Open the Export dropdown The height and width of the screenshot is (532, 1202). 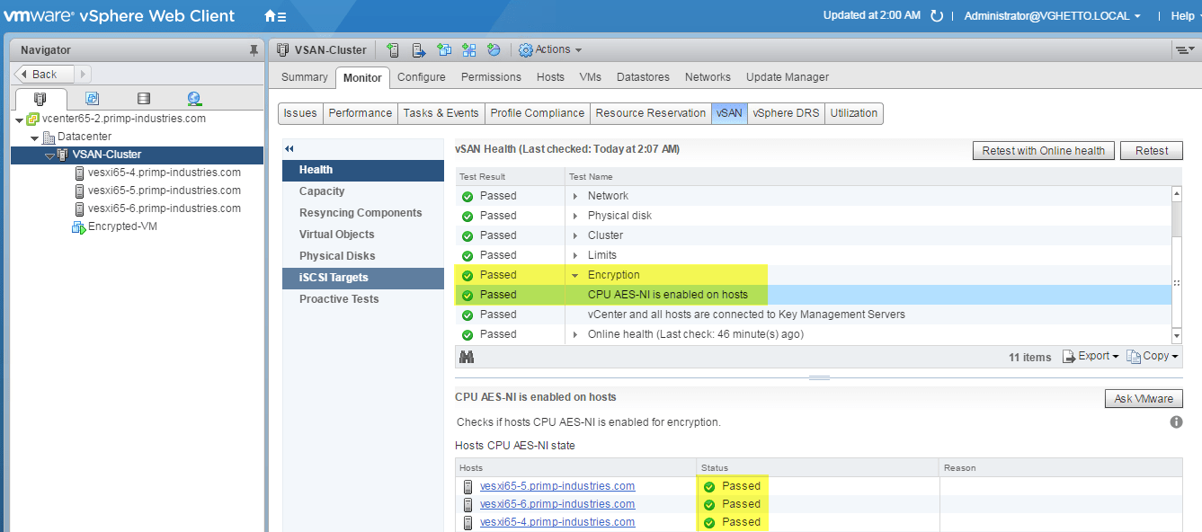(1091, 357)
